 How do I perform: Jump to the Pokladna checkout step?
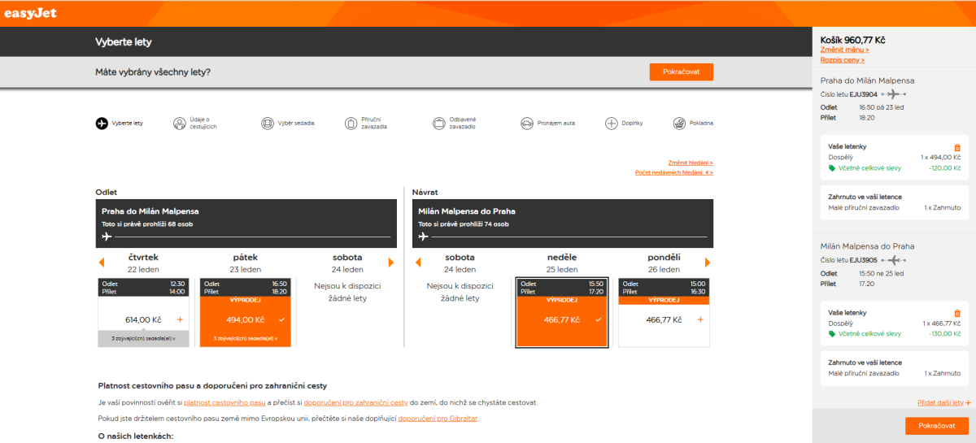click(x=693, y=124)
